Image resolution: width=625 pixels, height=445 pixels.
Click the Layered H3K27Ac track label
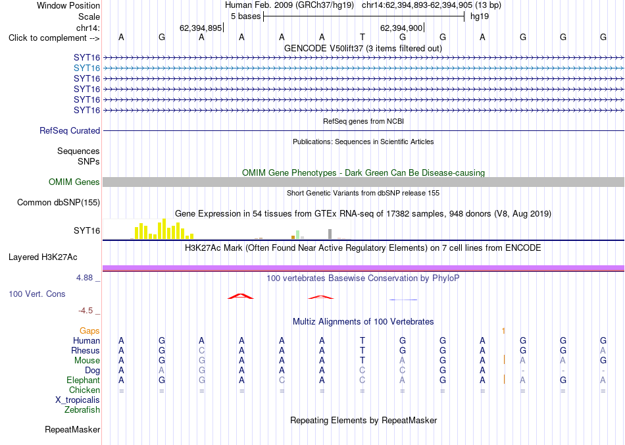click(43, 257)
